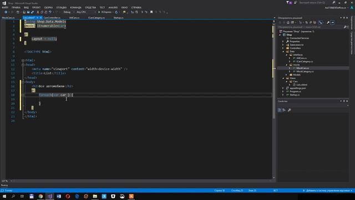Open the ПРОЕКТ menu
The height and width of the screenshot is (200, 355).
click(x=36, y=7)
